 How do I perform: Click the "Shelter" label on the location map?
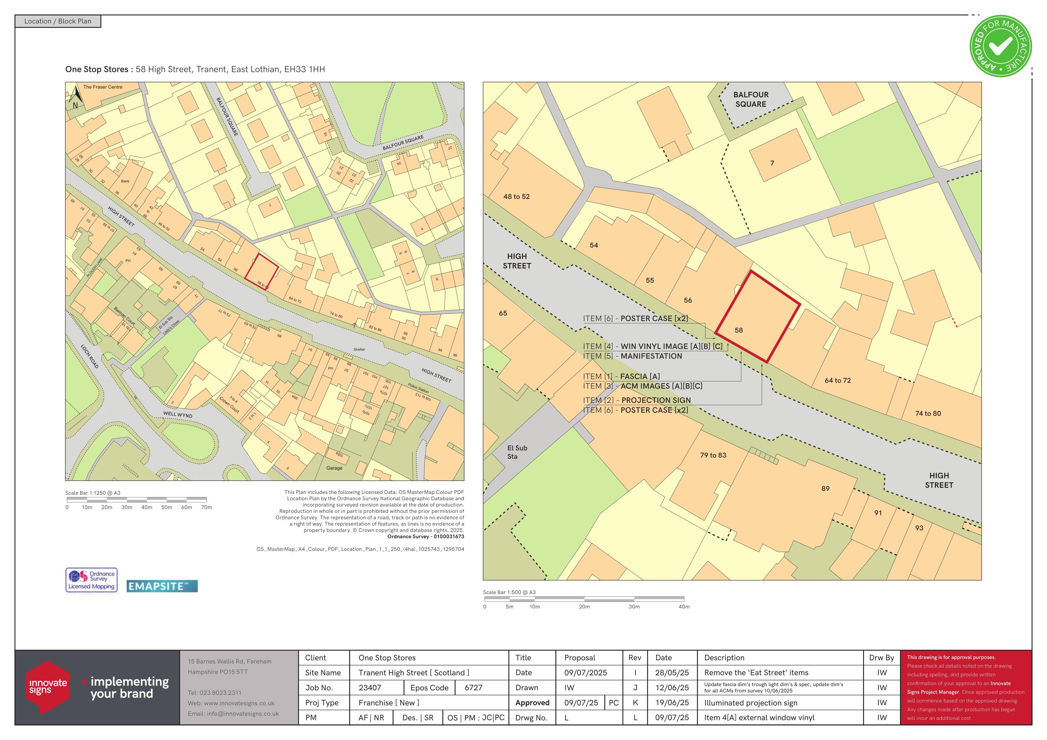tap(359, 349)
